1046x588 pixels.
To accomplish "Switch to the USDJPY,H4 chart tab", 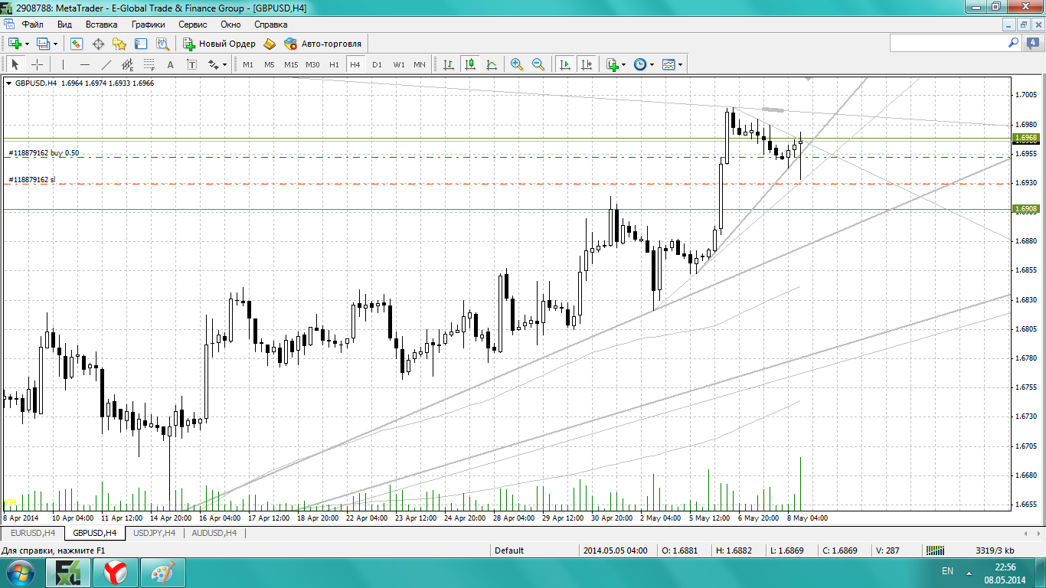I will tap(154, 533).
